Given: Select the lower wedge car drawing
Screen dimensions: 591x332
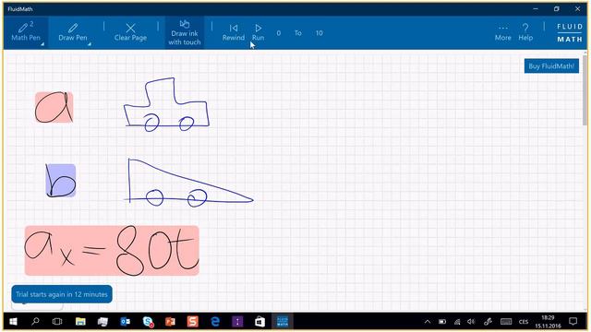Looking at the screenshot, I should point(188,183).
